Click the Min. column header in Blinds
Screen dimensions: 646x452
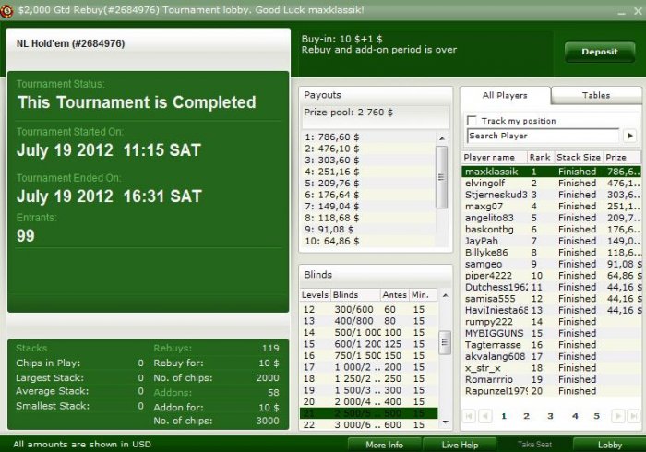tap(423, 295)
